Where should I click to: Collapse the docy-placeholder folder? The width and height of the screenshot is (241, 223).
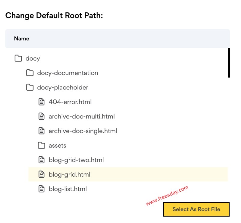62,87
